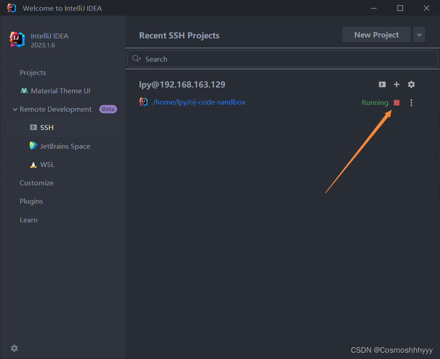Click the search magnifier icon
This screenshot has width=440, height=359.
136,58
